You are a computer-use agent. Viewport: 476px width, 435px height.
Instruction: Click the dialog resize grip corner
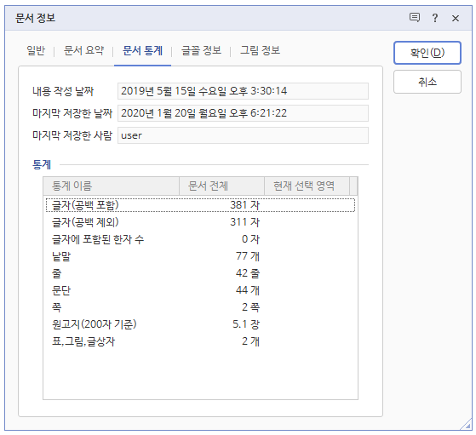(466, 425)
